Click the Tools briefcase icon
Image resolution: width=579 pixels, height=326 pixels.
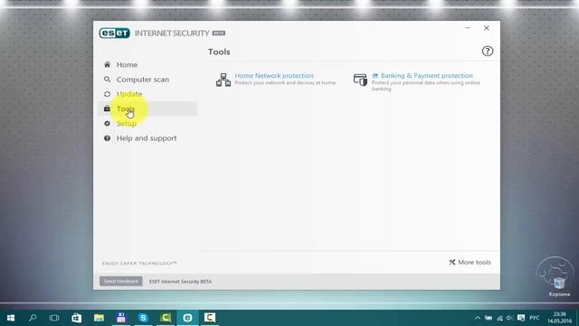(x=107, y=109)
